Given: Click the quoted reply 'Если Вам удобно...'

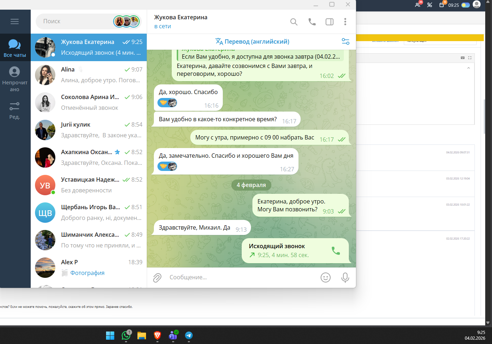Looking at the screenshot, I should [x=260, y=55].
